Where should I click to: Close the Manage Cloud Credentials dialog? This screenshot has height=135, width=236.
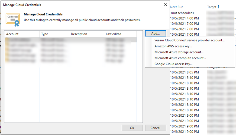point(166,5)
